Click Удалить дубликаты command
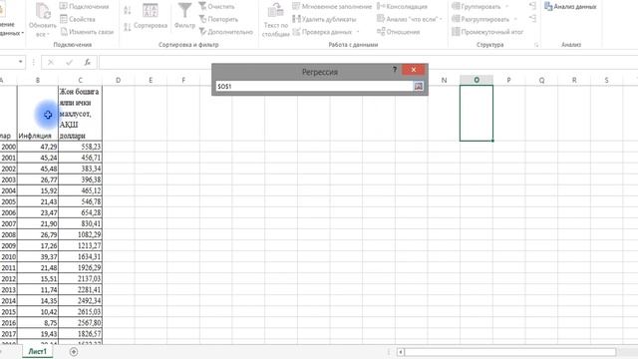Image resolution: width=638 pixels, height=359 pixels. (324, 19)
